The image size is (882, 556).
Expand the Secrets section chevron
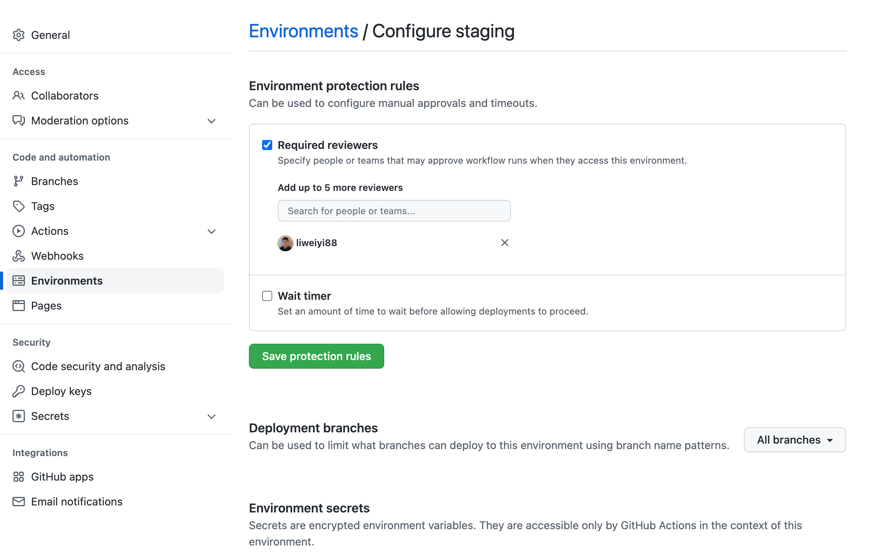(212, 416)
